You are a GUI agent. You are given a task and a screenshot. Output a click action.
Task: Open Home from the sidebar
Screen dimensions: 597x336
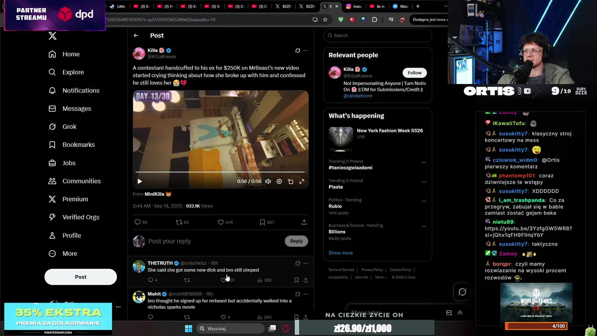pos(64,54)
